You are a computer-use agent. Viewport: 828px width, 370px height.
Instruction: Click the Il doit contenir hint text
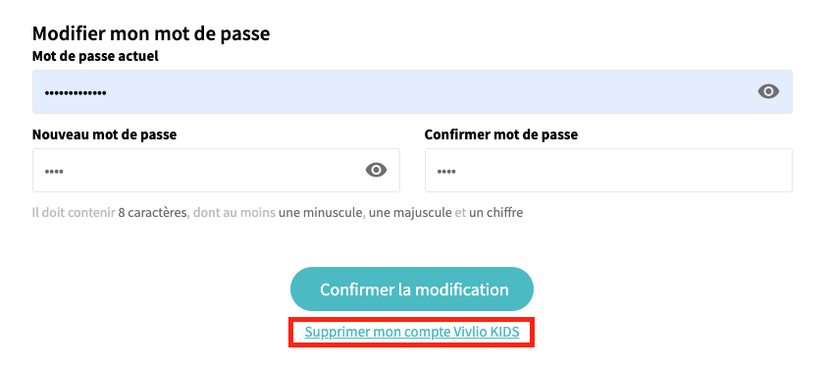coord(74,213)
